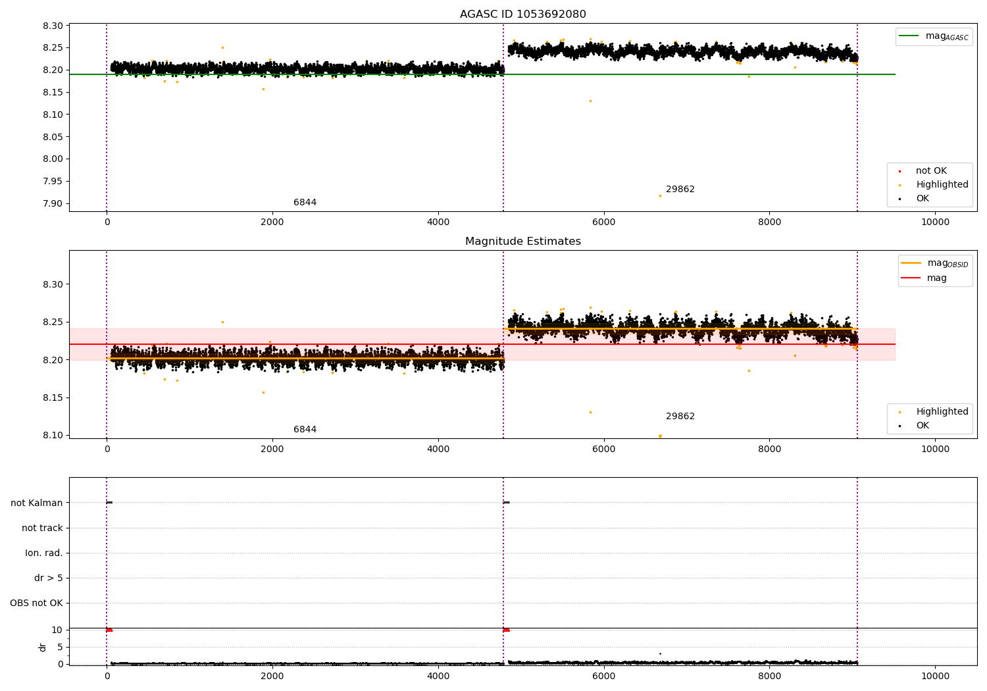Select the 8.00 y-axis tick label
The height and width of the screenshot is (691, 987).
53,159
